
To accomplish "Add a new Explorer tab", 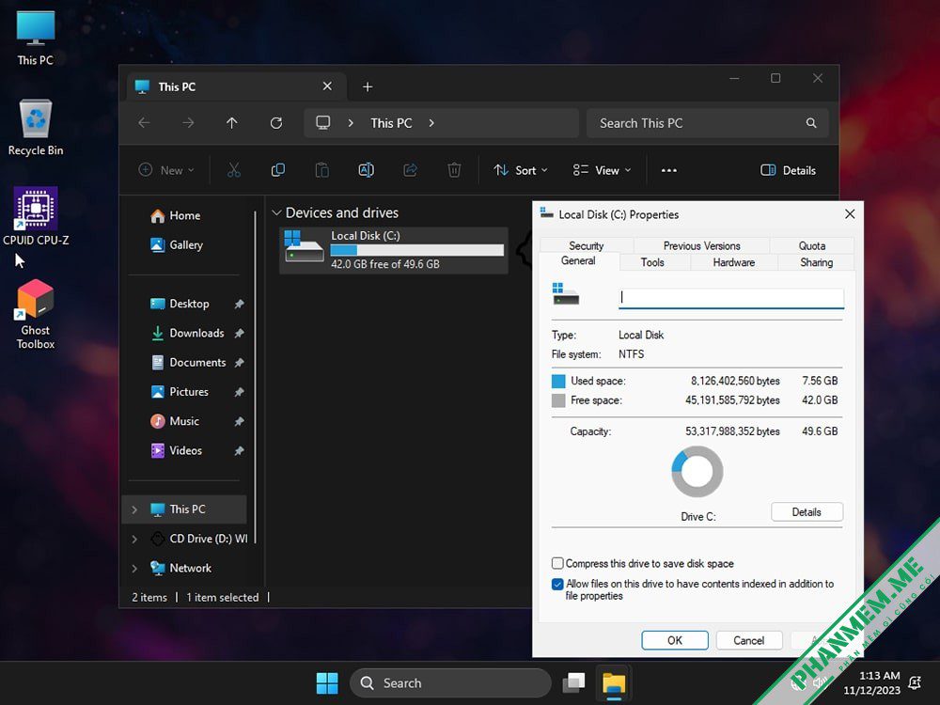I will (x=368, y=86).
